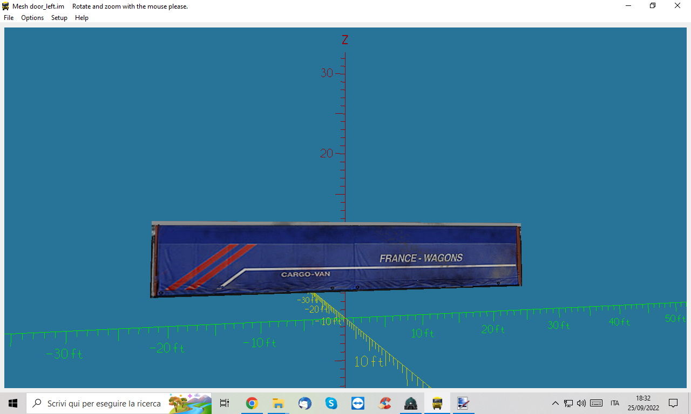
Task: Open the Setup menu
Action: 59,18
